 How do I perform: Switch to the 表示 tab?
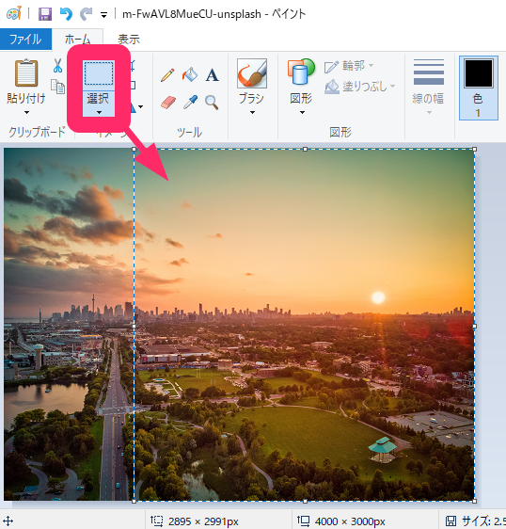click(x=129, y=40)
